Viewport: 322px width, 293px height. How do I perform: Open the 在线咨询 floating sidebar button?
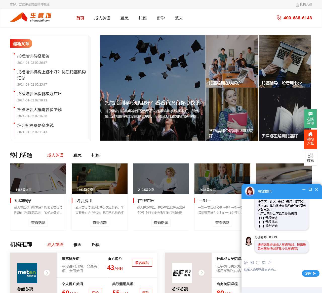[310, 119]
